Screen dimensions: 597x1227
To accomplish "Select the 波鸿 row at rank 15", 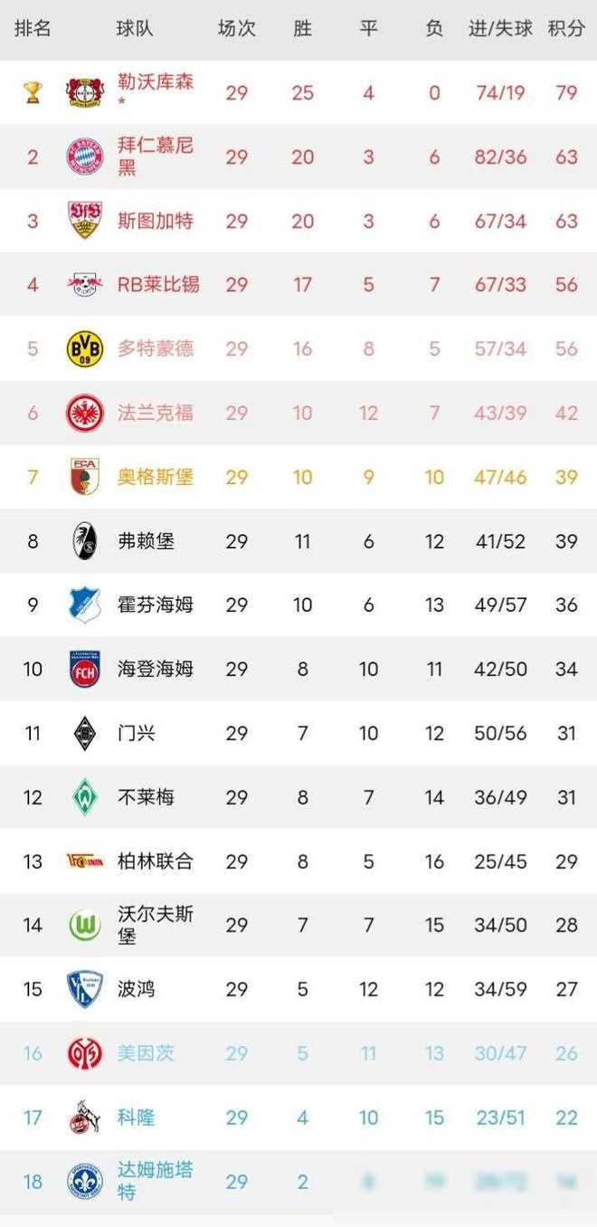I will [298, 990].
